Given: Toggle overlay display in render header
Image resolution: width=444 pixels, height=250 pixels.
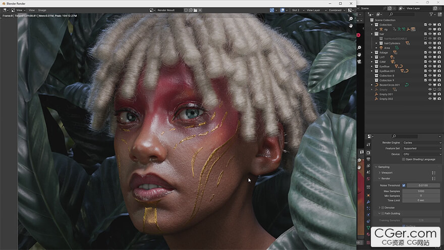Looking at the screenshot, I should coord(284,10).
